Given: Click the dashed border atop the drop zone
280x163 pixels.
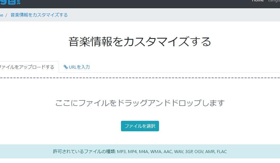Looking at the screenshot, I should (x=140, y=78).
